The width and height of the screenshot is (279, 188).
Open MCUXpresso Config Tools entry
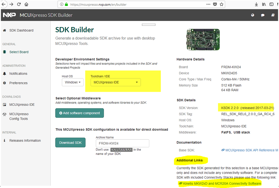(x=19, y=116)
